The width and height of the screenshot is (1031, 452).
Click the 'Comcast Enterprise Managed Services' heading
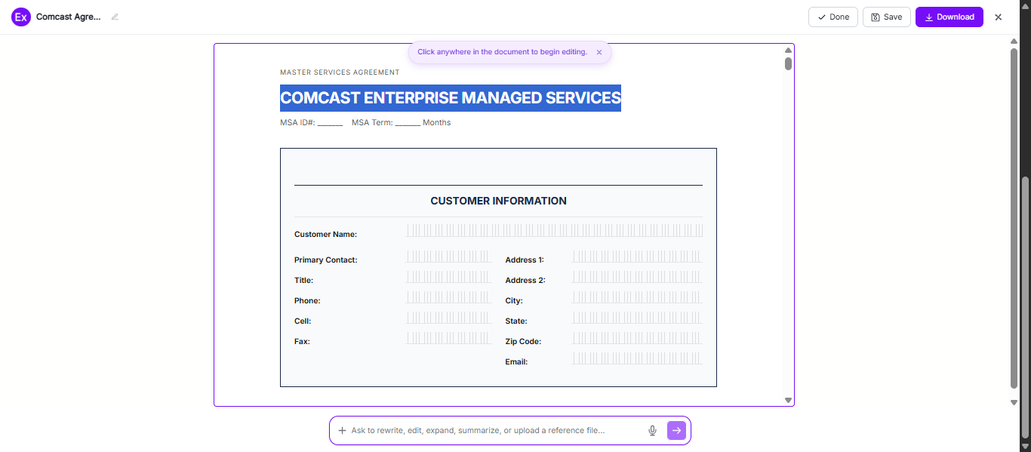click(x=451, y=98)
